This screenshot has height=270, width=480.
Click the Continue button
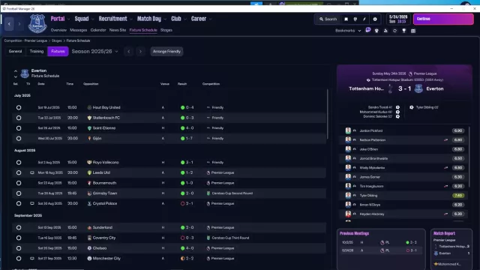tap(443, 19)
